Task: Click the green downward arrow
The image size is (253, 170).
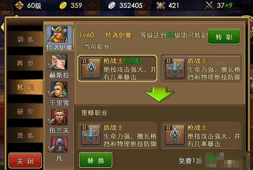Action: (x=160, y=94)
